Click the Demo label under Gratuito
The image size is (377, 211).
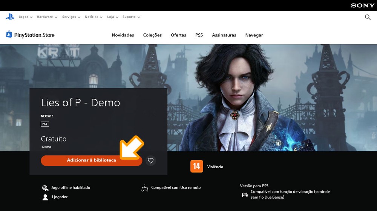coord(47,147)
